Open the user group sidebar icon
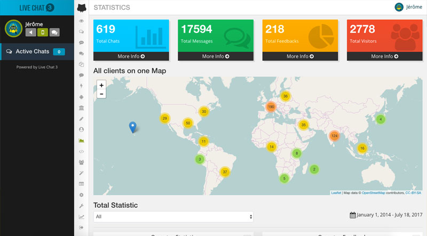The height and width of the screenshot is (236, 427). coord(81,162)
